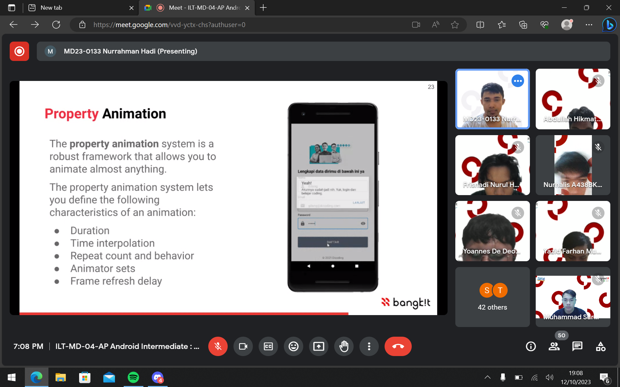Open Meet's more options menu
Image resolution: width=620 pixels, height=387 pixels.
(x=369, y=346)
